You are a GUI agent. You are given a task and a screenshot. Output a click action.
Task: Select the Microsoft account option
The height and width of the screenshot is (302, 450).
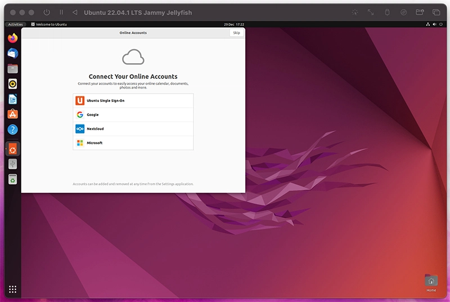(x=133, y=143)
